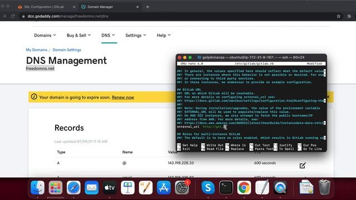Screen dimensions: 356x200
Task: Open the Mail app in dock
Action: 91,188
